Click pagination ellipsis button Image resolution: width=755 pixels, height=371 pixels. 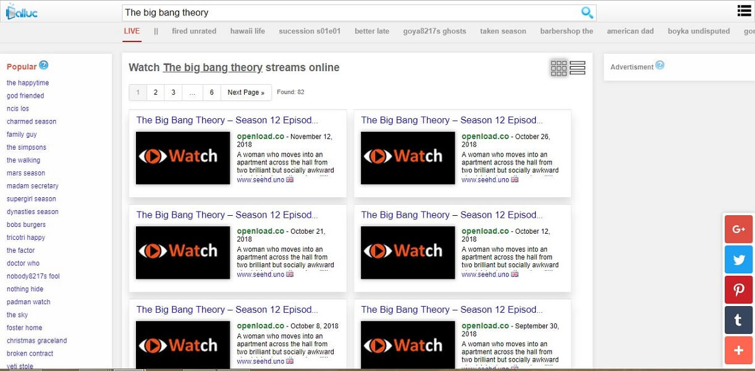click(x=193, y=92)
